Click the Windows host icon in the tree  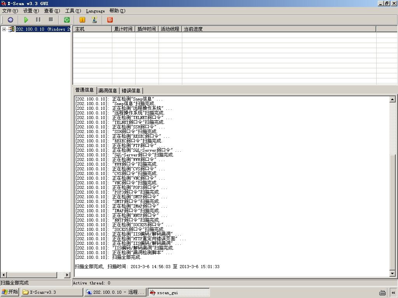click(11, 29)
